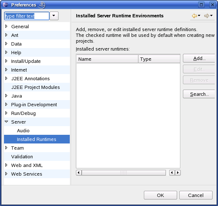Click the forward navigation arrow icon
Screen dimensions: 218x206
[x=206, y=16]
